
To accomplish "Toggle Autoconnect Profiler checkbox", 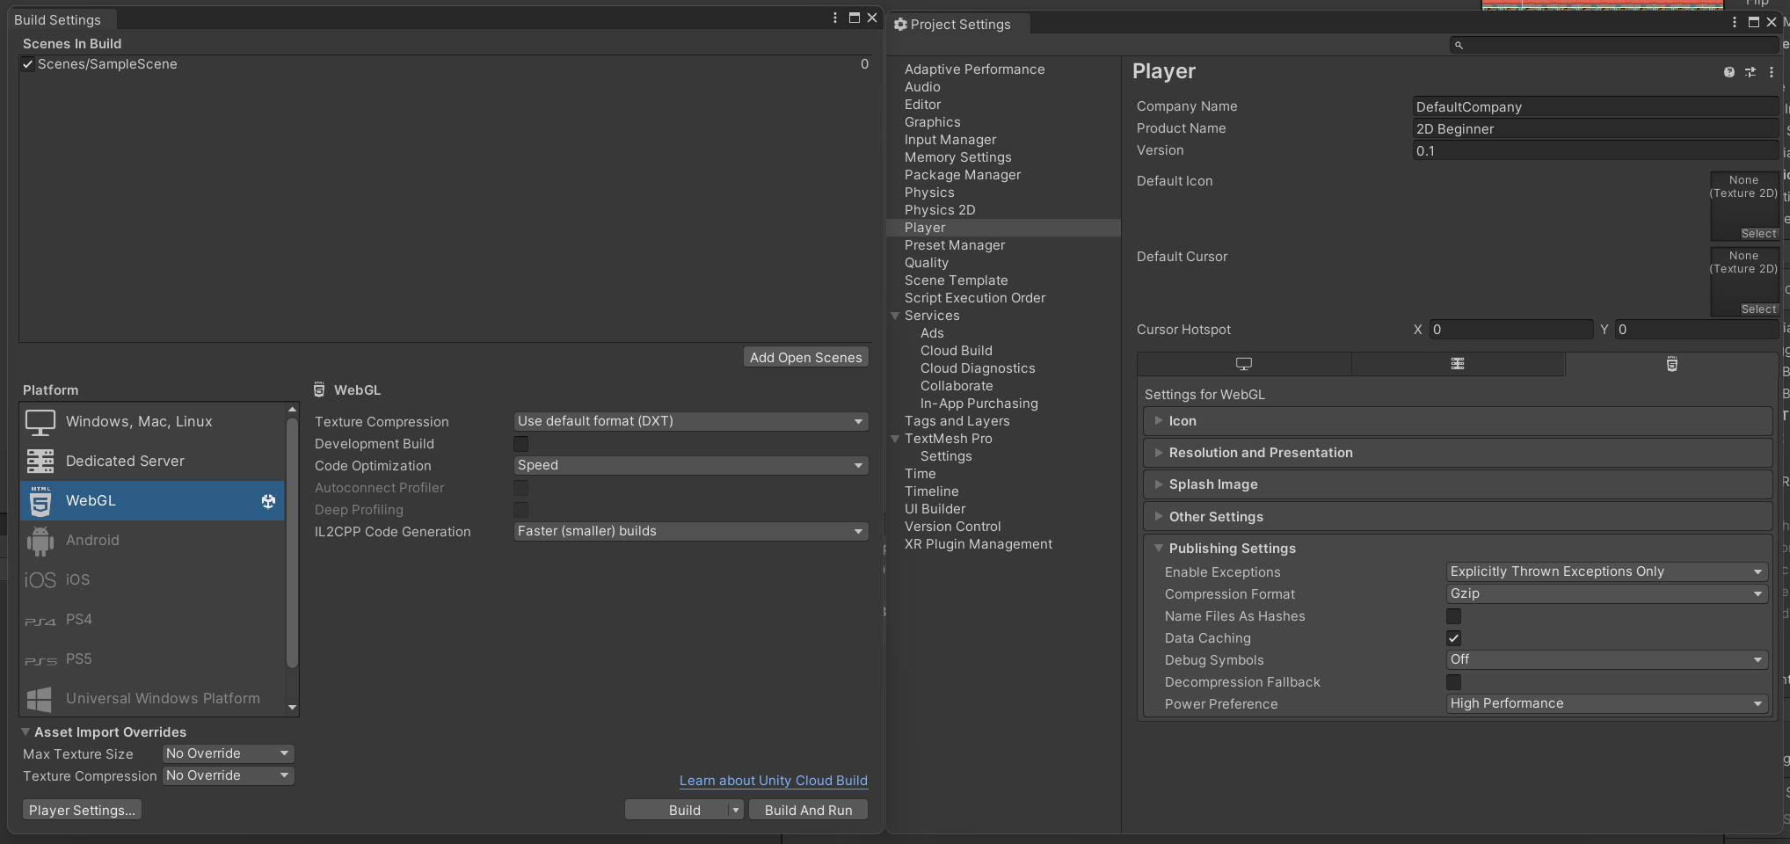I will click(521, 488).
